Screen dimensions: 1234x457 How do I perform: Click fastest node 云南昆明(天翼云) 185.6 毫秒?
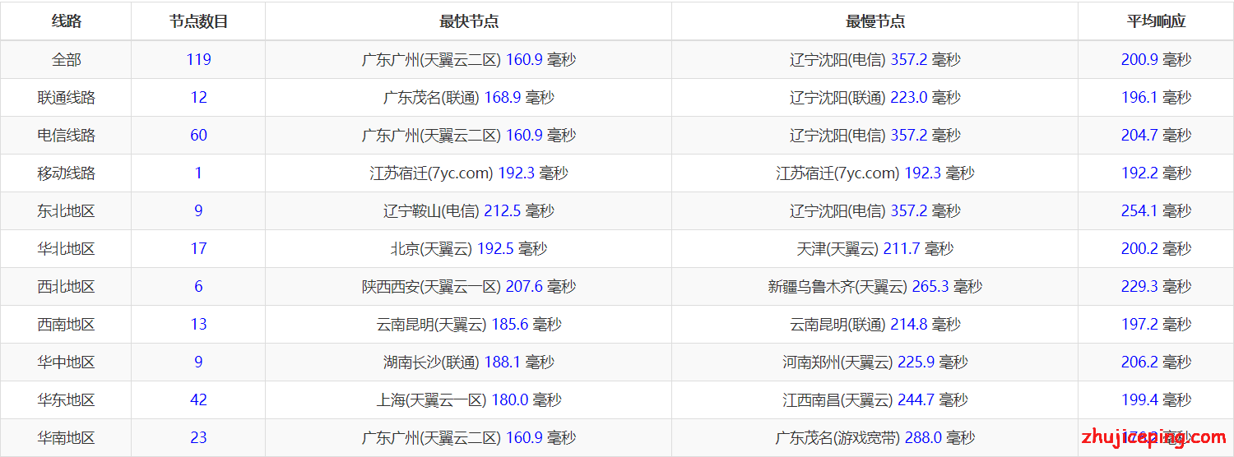tap(469, 324)
